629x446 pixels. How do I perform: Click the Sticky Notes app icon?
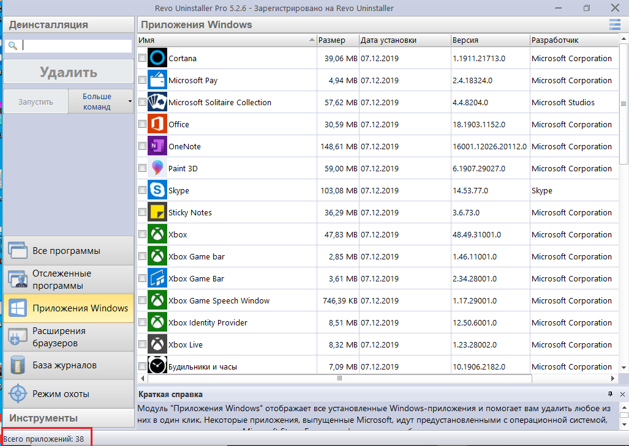(157, 212)
